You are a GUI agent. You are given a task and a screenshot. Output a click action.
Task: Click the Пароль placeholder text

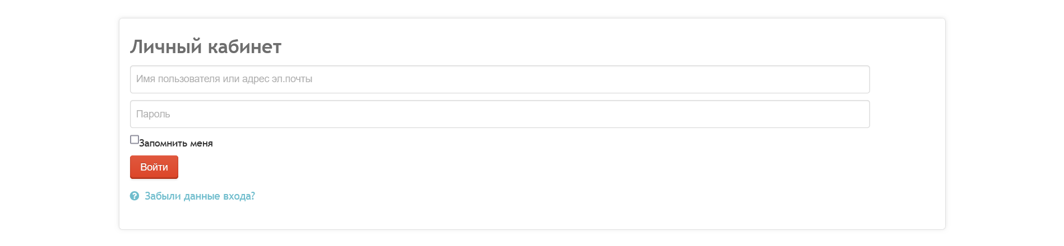(x=153, y=114)
